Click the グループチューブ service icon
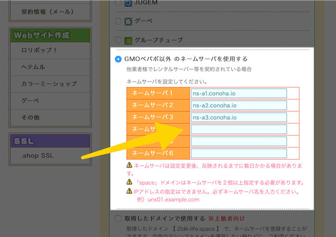 click(x=128, y=40)
